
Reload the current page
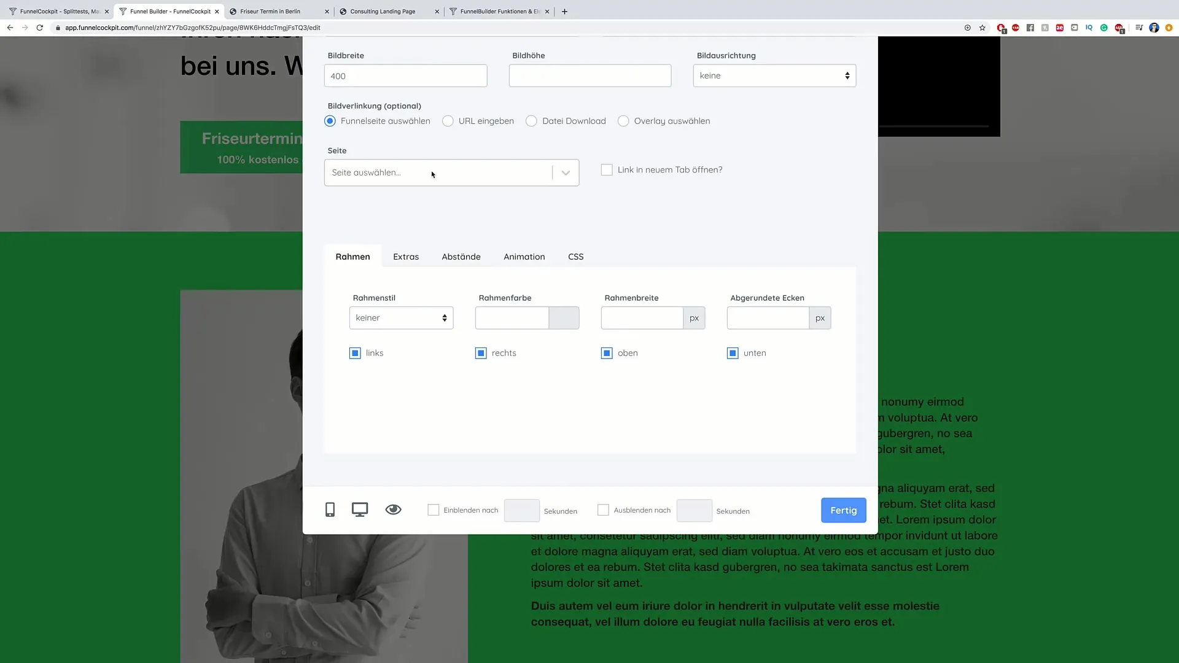[40, 28]
